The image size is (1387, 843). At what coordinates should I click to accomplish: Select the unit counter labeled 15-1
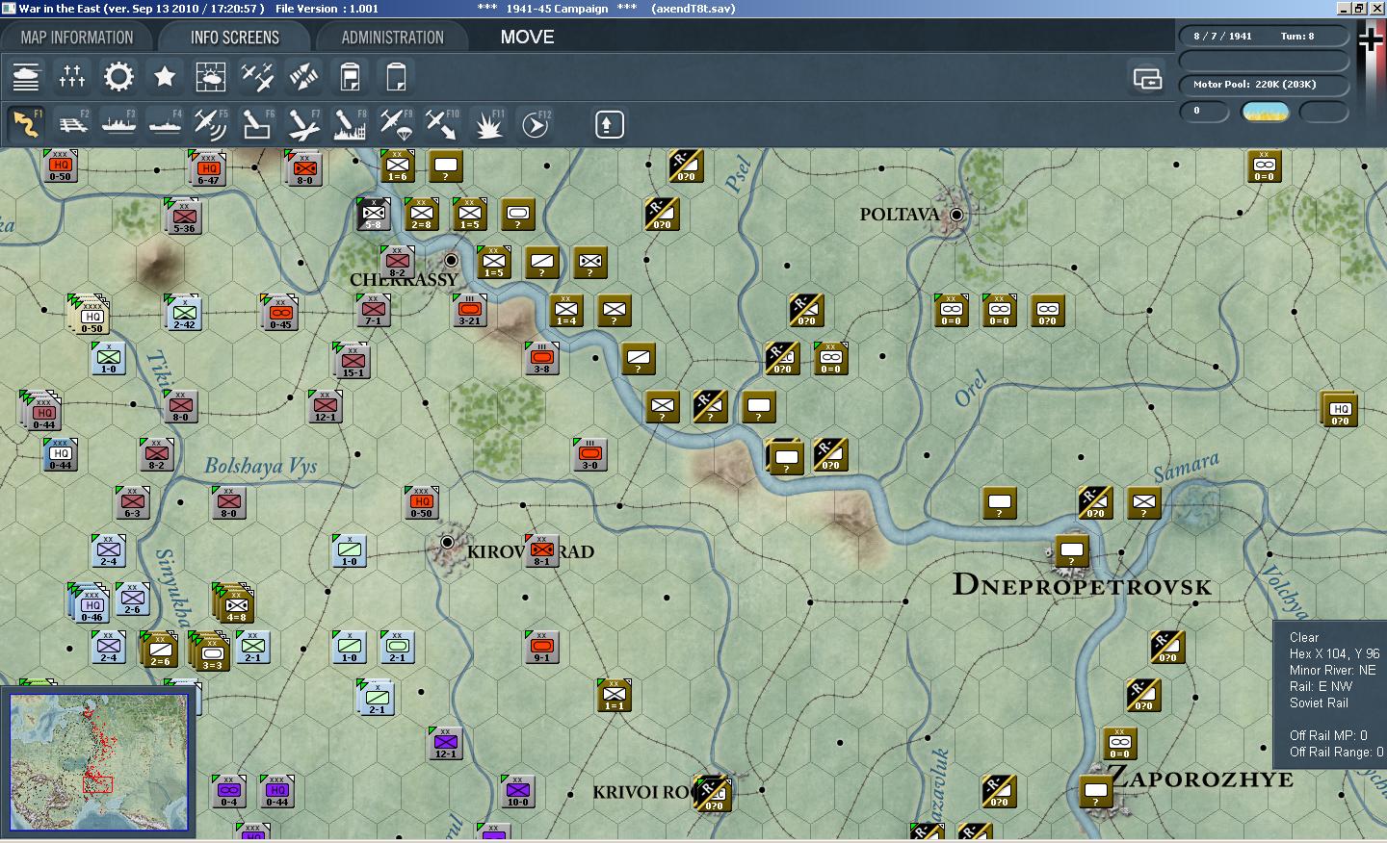[353, 361]
